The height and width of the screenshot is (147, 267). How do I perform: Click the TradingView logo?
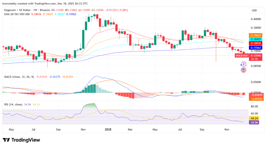pyautogui.click(x=21, y=140)
